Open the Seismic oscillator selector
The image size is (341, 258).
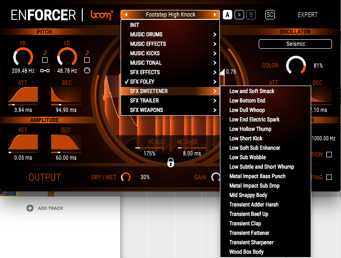click(295, 44)
